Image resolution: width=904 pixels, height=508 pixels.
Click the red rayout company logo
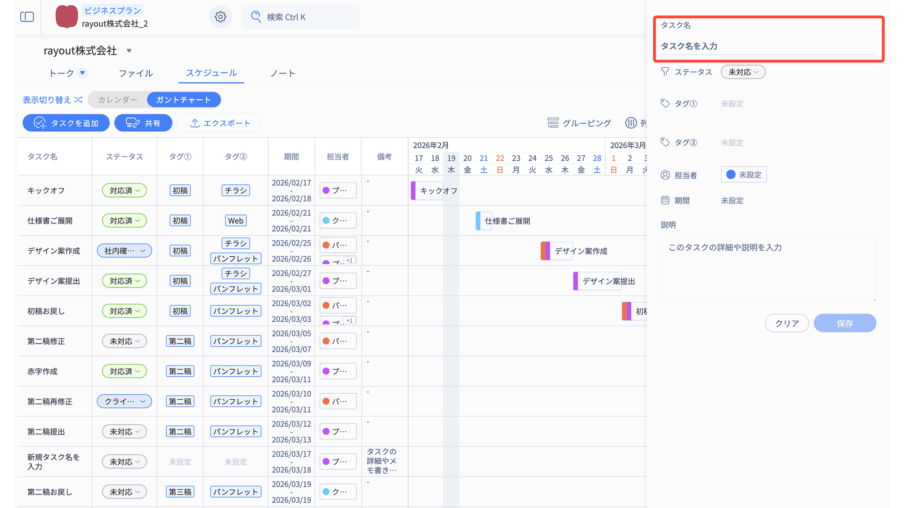point(66,17)
